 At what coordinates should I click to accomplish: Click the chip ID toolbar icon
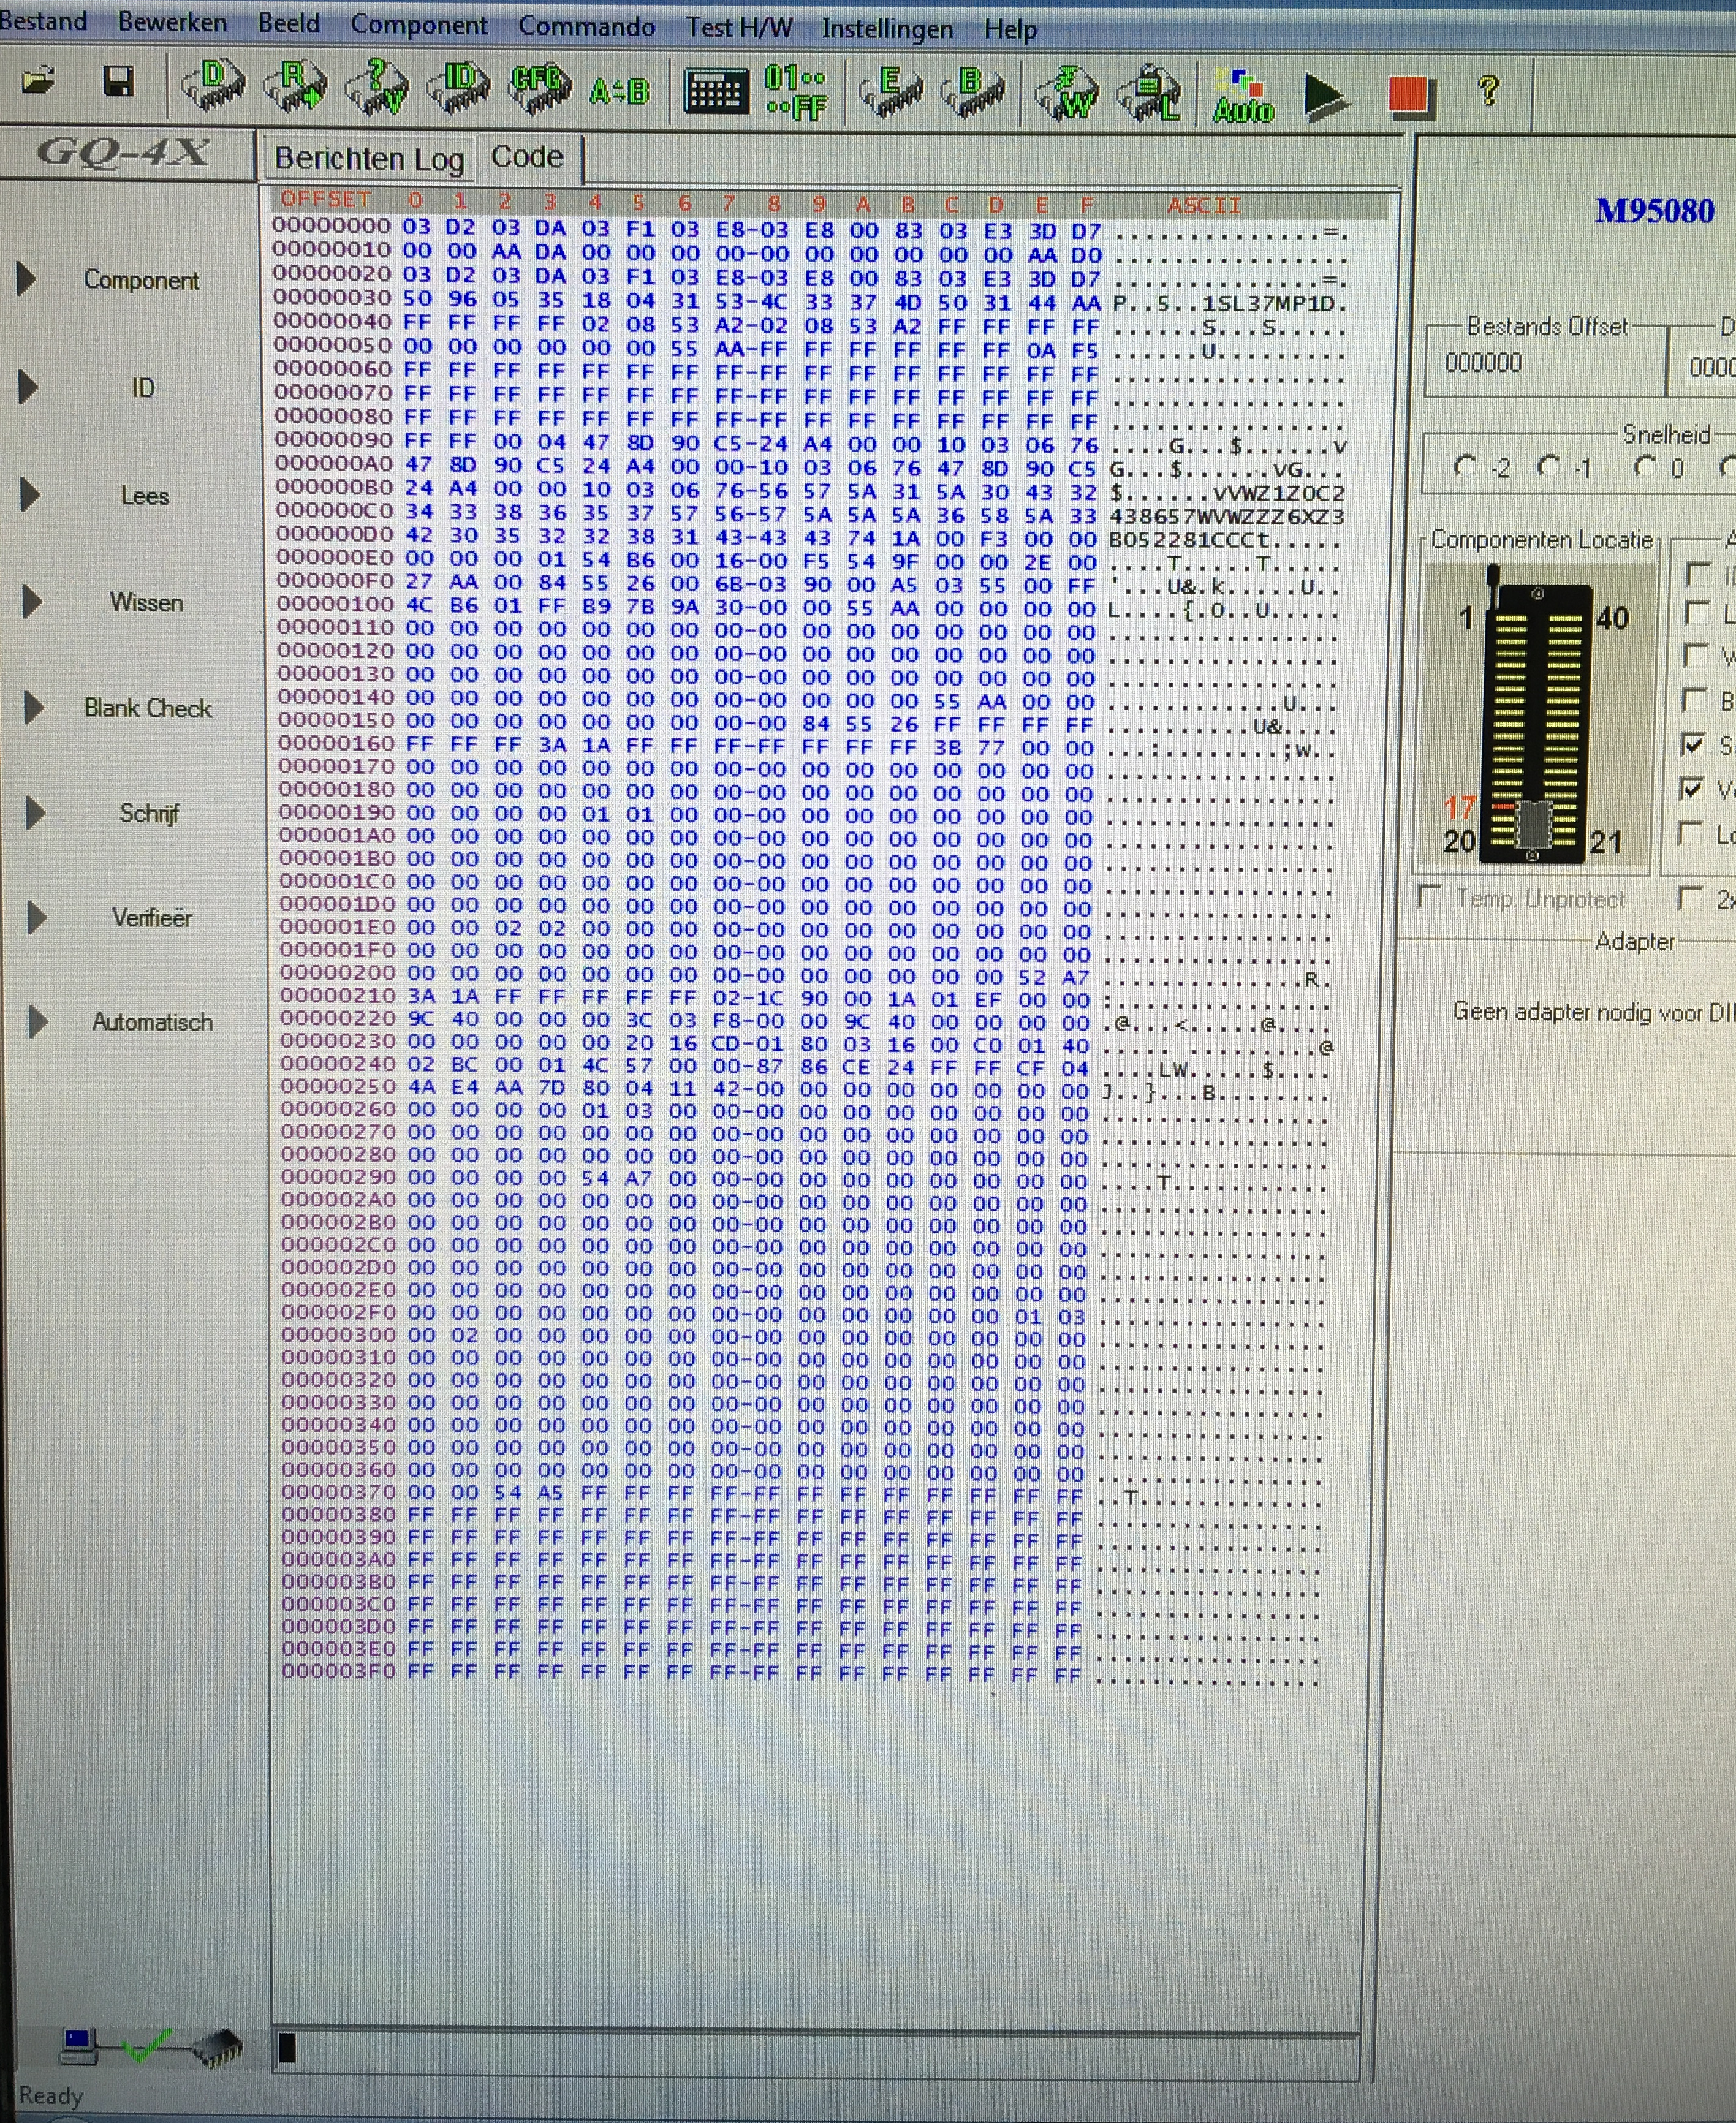pos(458,87)
